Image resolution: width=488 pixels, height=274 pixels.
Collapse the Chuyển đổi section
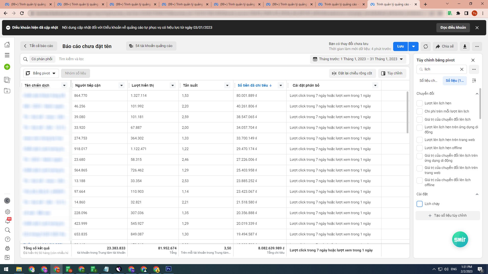tap(477, 94)
